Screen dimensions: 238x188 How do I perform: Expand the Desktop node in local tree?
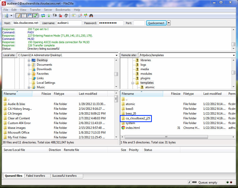point(29,60)
